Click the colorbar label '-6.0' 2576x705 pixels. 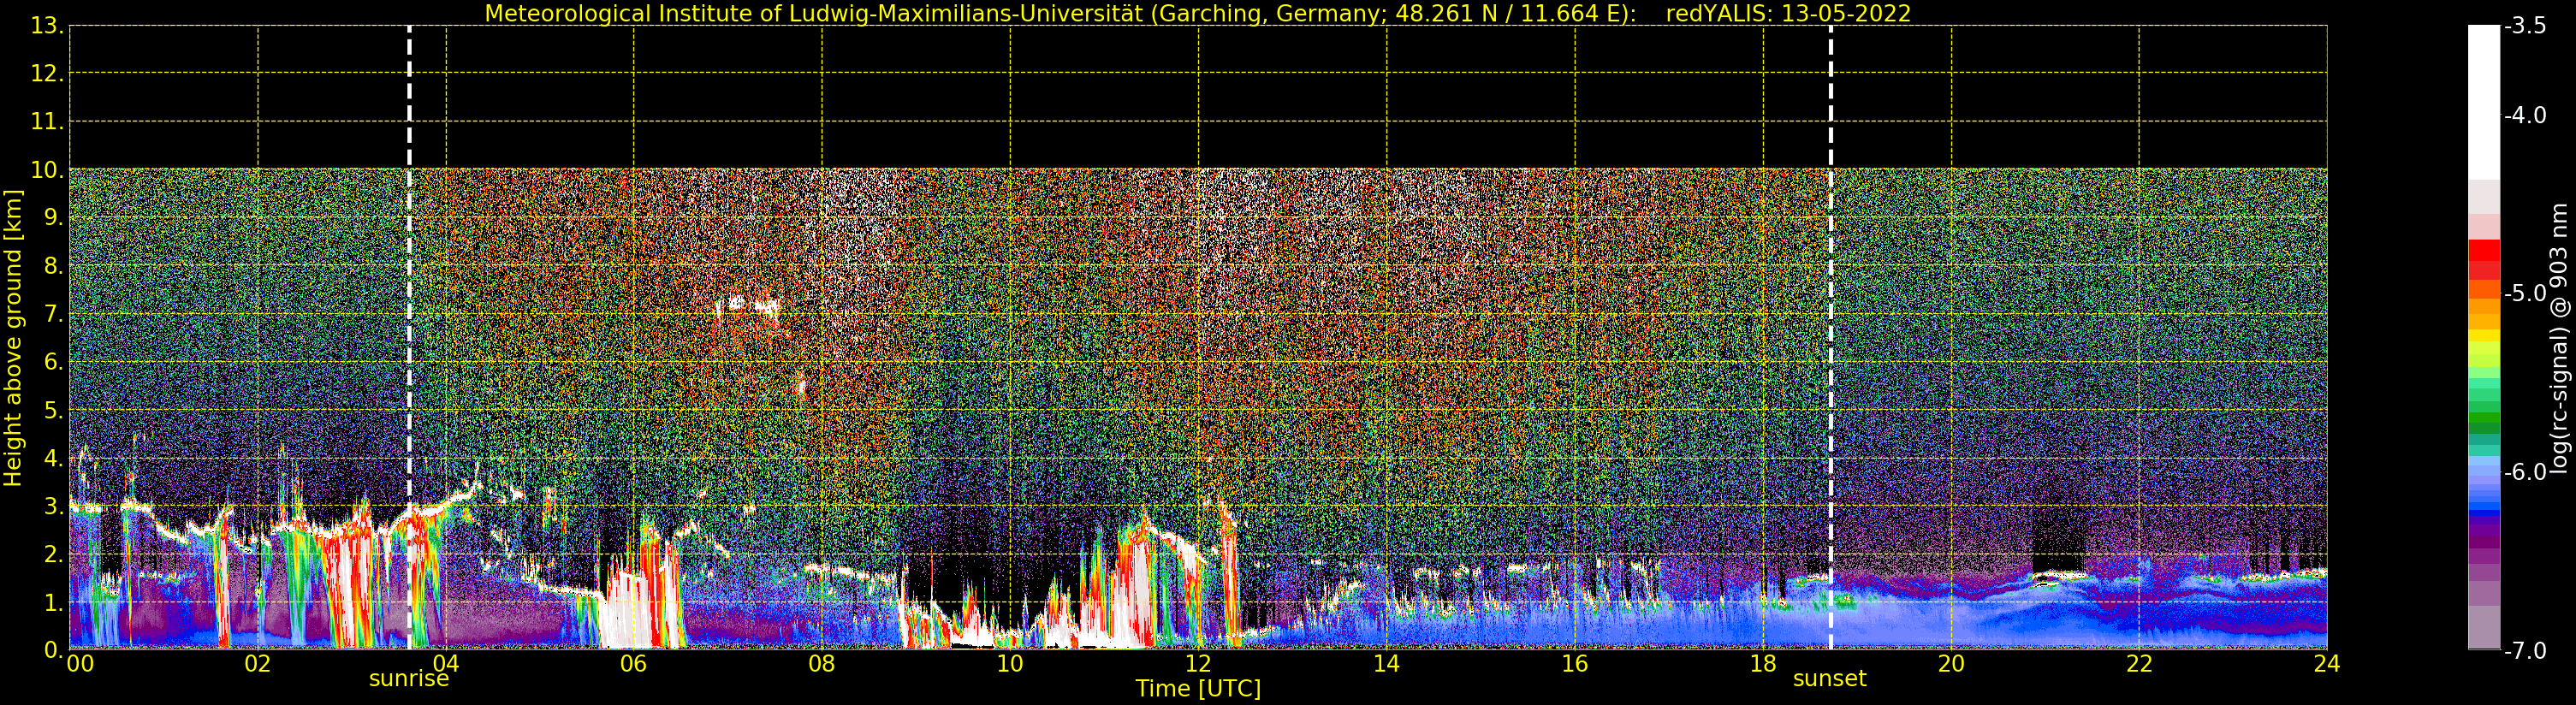coord(2525,471)
